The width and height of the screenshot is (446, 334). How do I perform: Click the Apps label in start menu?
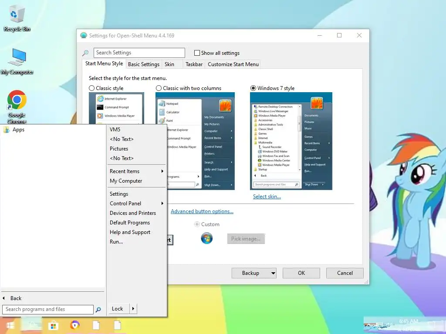tap(18, 130)
